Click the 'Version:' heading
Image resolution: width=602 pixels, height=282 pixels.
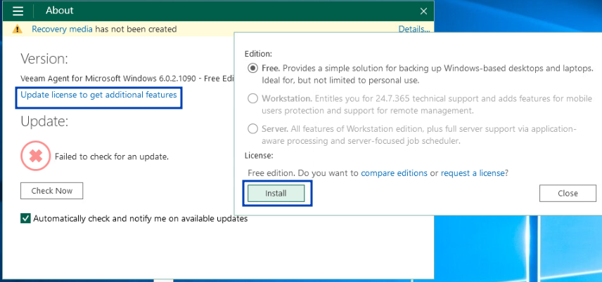coord(44,59)
